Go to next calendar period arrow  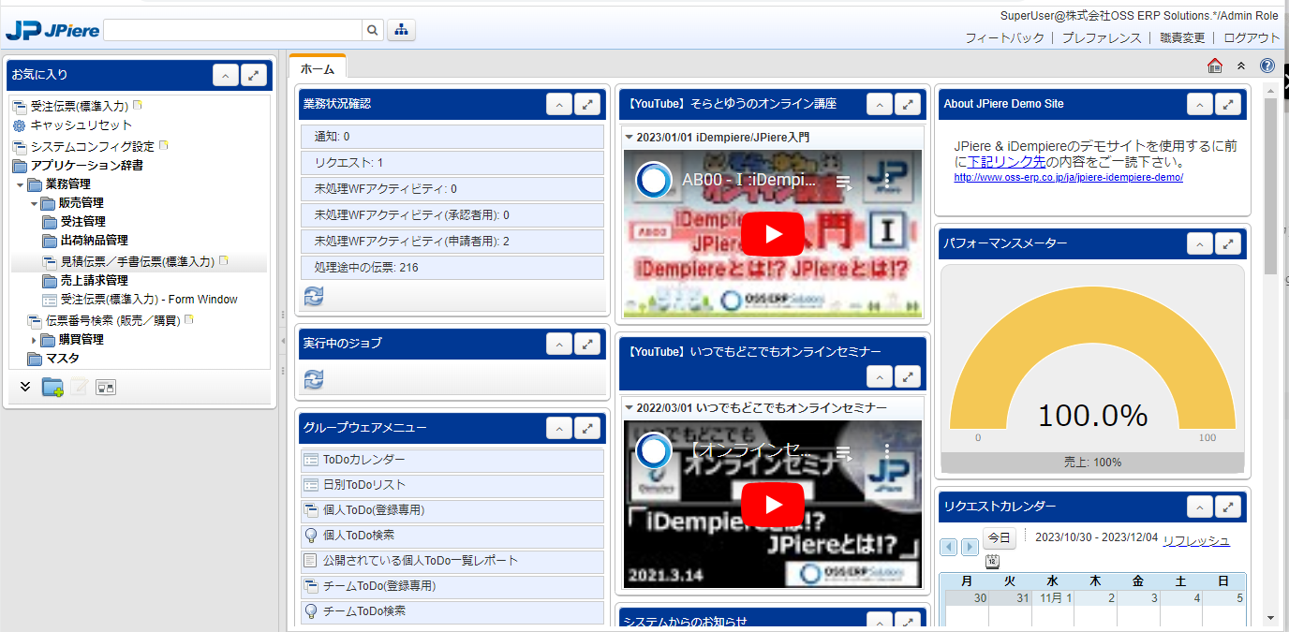970,547
